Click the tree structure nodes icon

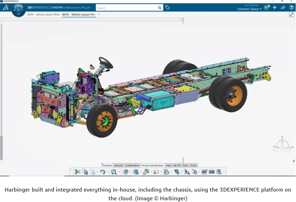click(x=187, y=172)
